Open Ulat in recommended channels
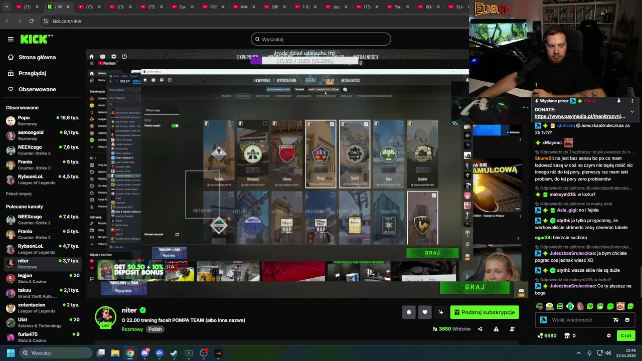This screenshot has width=642, height=361. click(x=43, y=322)
